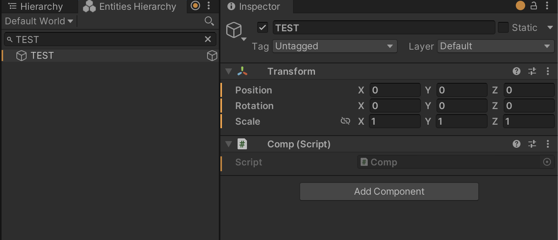This screenshot has width=558, height=240.
Task: Clear the TEST search field text
Action: coord(208,39)
